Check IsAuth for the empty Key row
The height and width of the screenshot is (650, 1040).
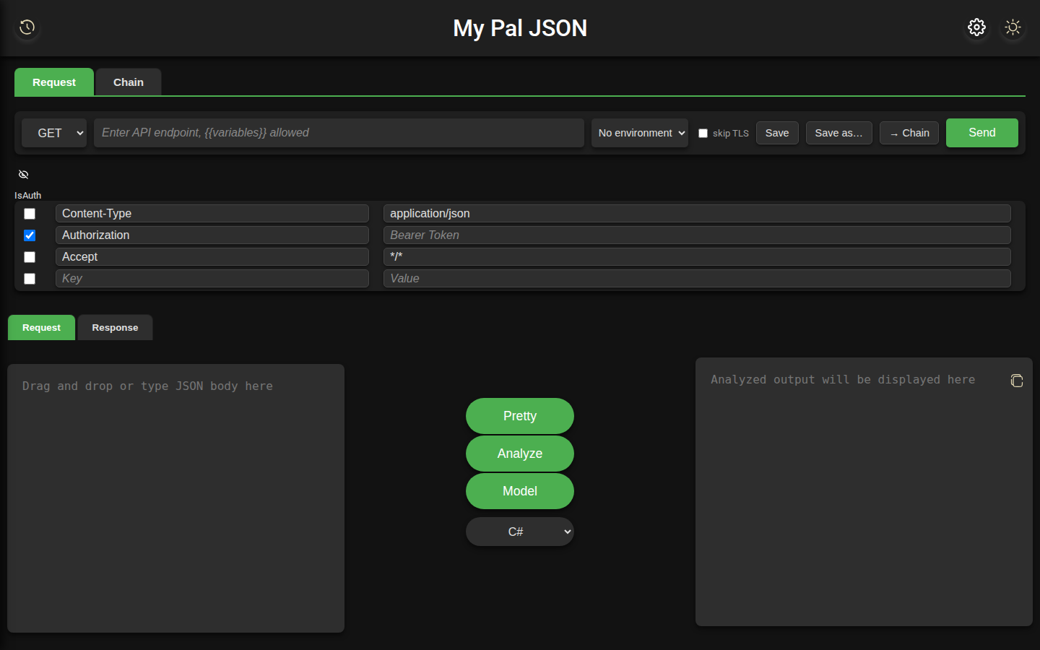pos(30,279)
